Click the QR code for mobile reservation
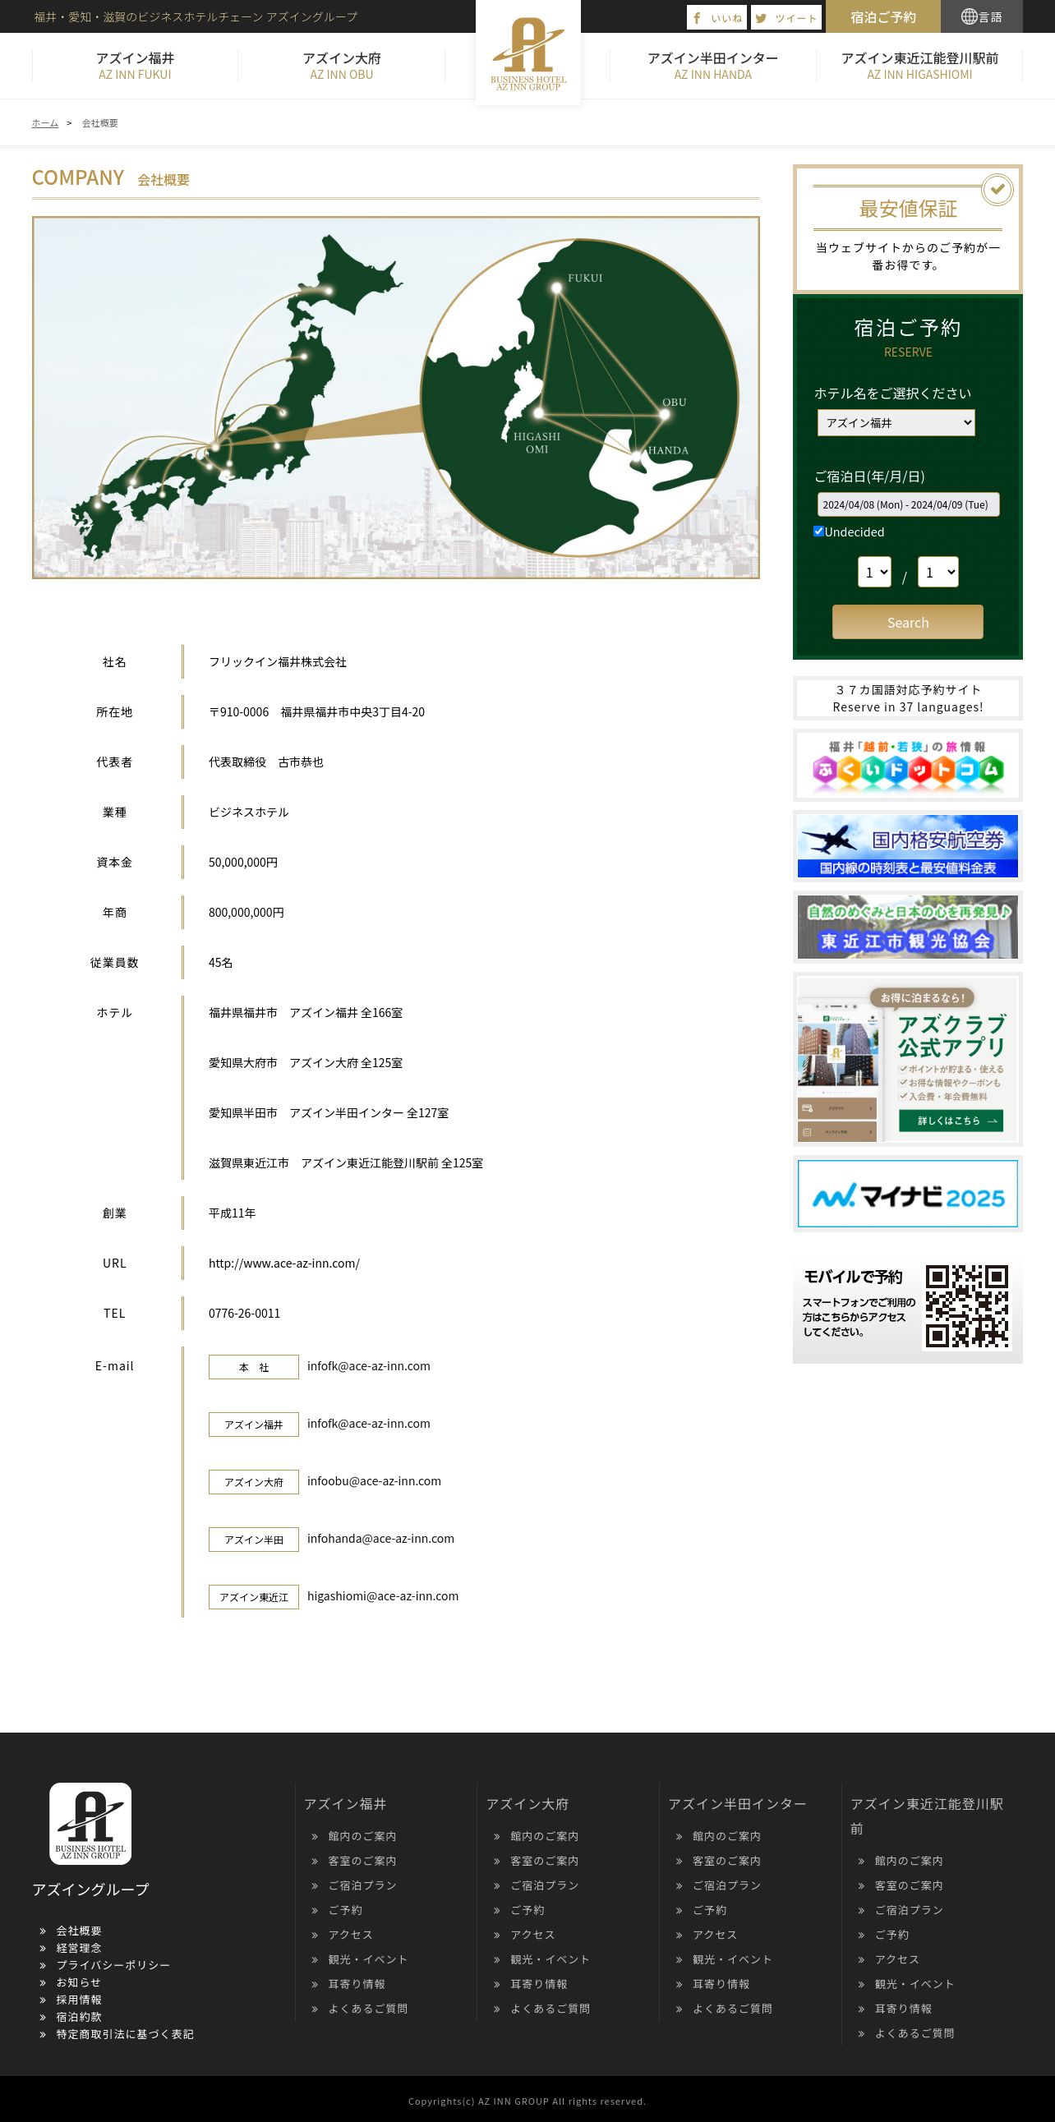Screen dimensions: 1055x2122 [x=966, y=1305]
